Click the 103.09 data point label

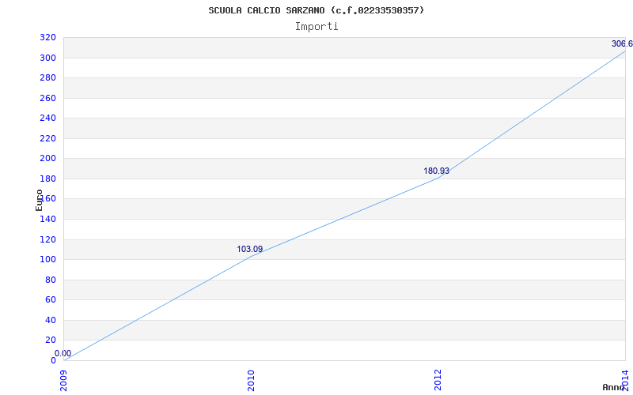pos(249,249)
